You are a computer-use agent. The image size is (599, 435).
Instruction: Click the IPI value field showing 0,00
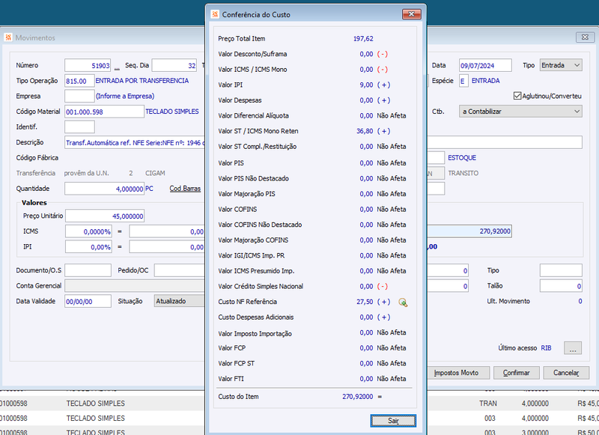[167, 247]
